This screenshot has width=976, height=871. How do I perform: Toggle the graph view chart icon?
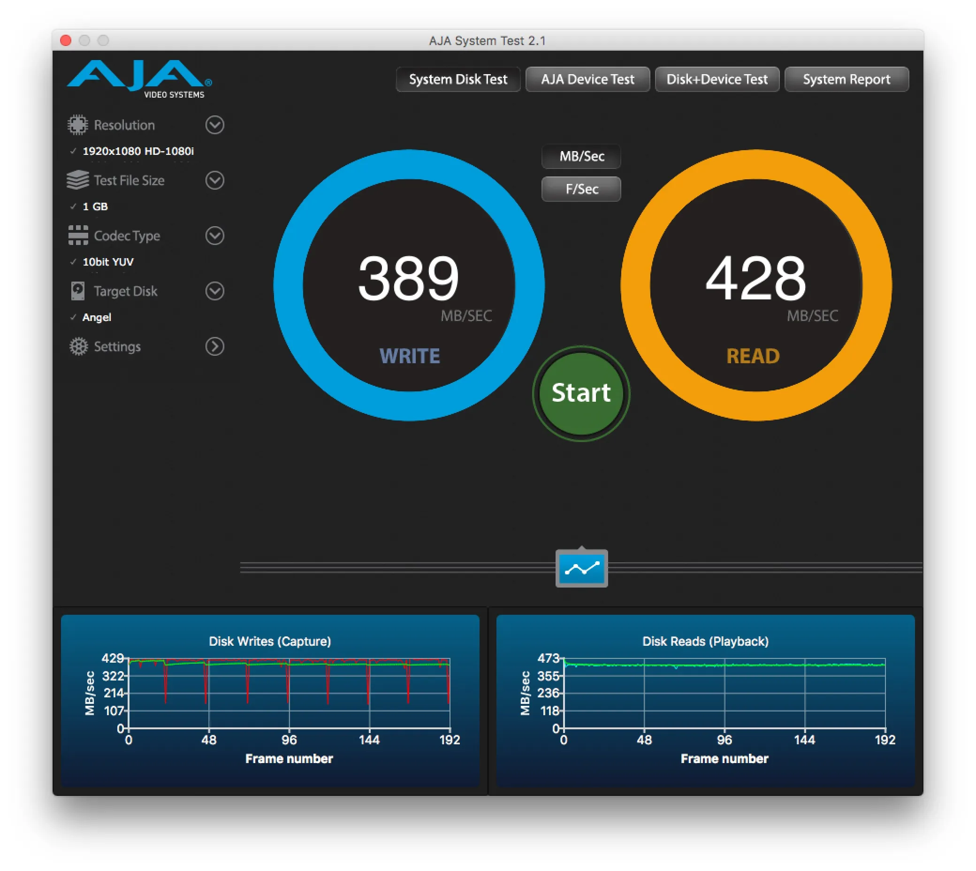coord(581,568)
